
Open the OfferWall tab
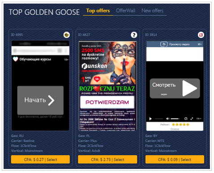tap(126, 11)
